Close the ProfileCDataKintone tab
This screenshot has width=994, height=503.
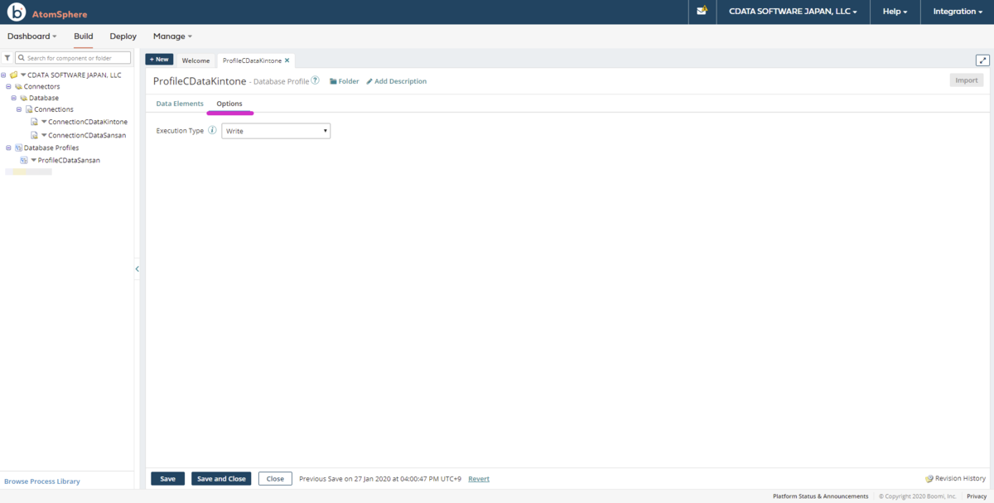tap(287, 60)
